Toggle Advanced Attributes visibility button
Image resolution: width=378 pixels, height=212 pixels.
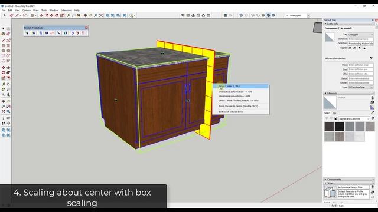click(x=372, y=58)
